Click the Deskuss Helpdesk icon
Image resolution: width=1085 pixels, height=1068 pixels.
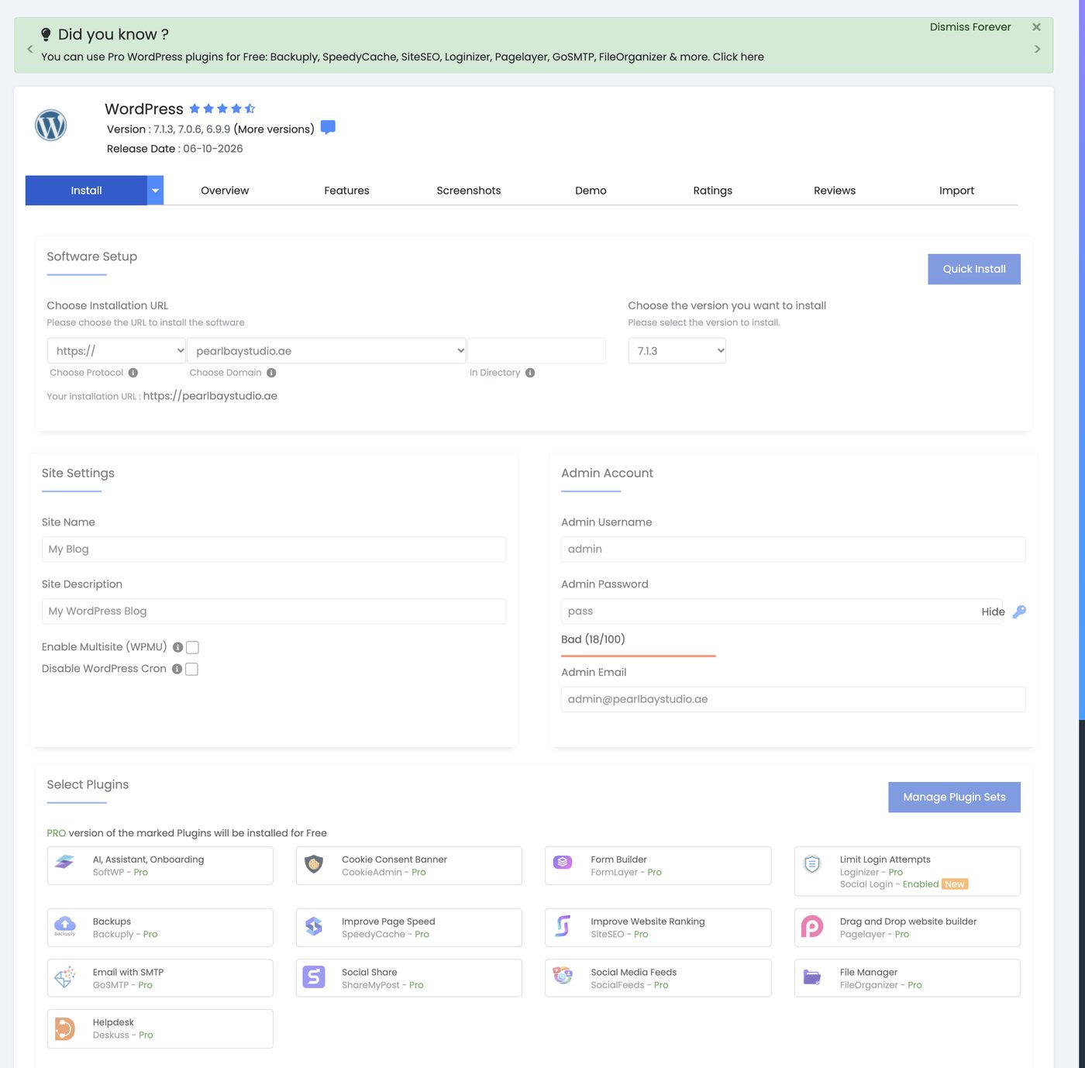pyautogui.click(x=65, y=1028)
